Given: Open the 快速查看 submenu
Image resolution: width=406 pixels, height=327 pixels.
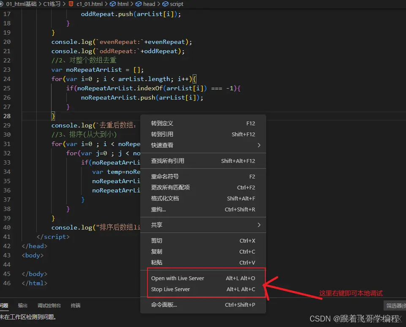Looking at the screenshot, I should click(x=203, y=145).
